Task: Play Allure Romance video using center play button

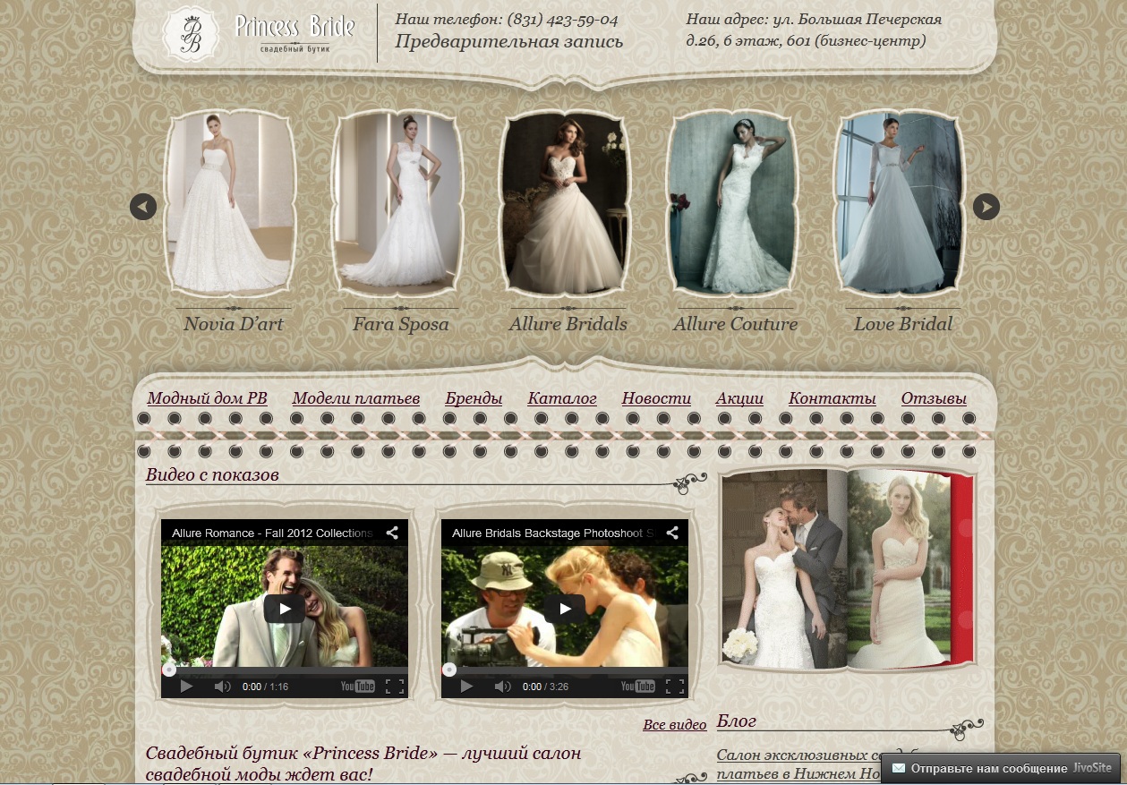Action: pyautogui.click(x=285, y=609)
